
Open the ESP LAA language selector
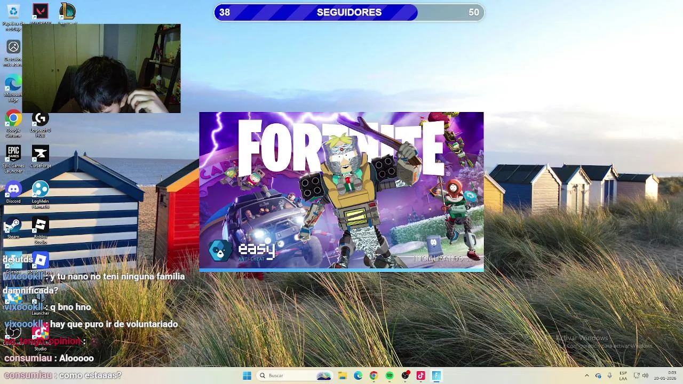pyautogui.click(x=623, y=375)
